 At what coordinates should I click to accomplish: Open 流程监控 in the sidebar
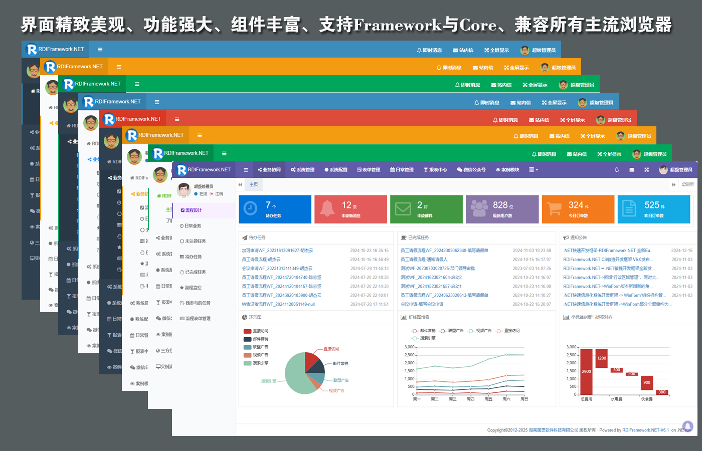[x=204, y=288]
